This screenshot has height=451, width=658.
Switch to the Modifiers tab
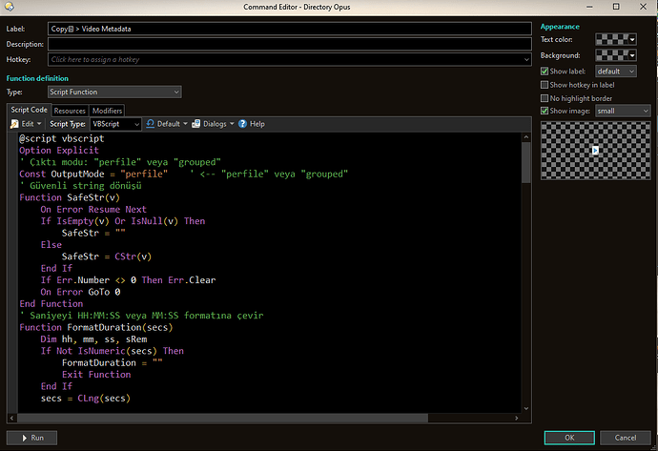(x=107, y=111)
